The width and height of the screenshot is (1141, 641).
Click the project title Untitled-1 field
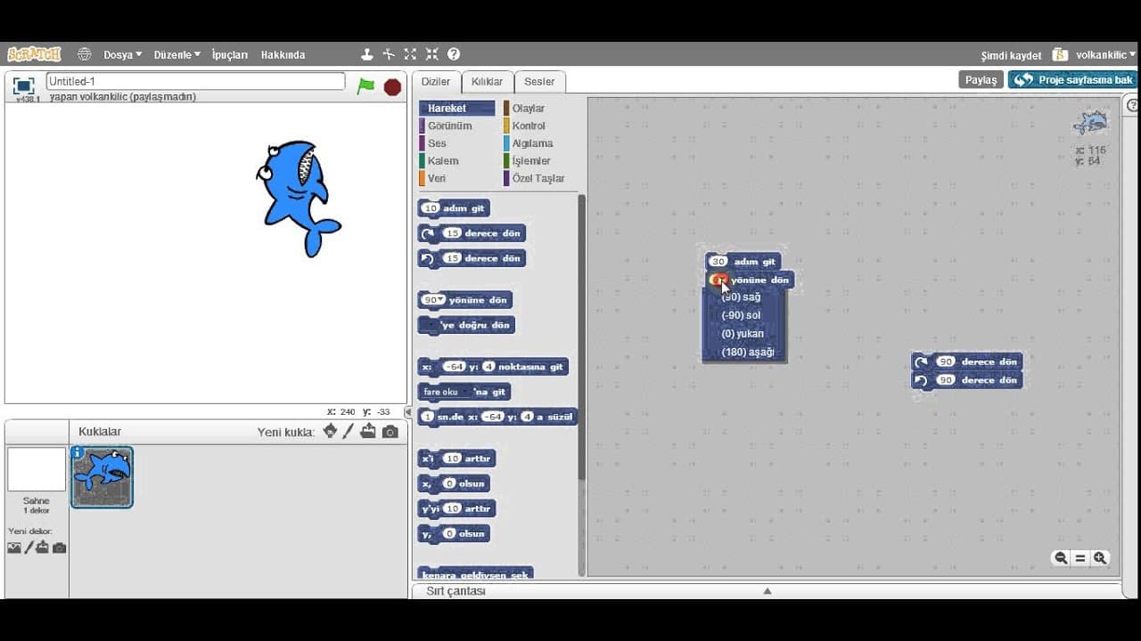coord(195,81)
